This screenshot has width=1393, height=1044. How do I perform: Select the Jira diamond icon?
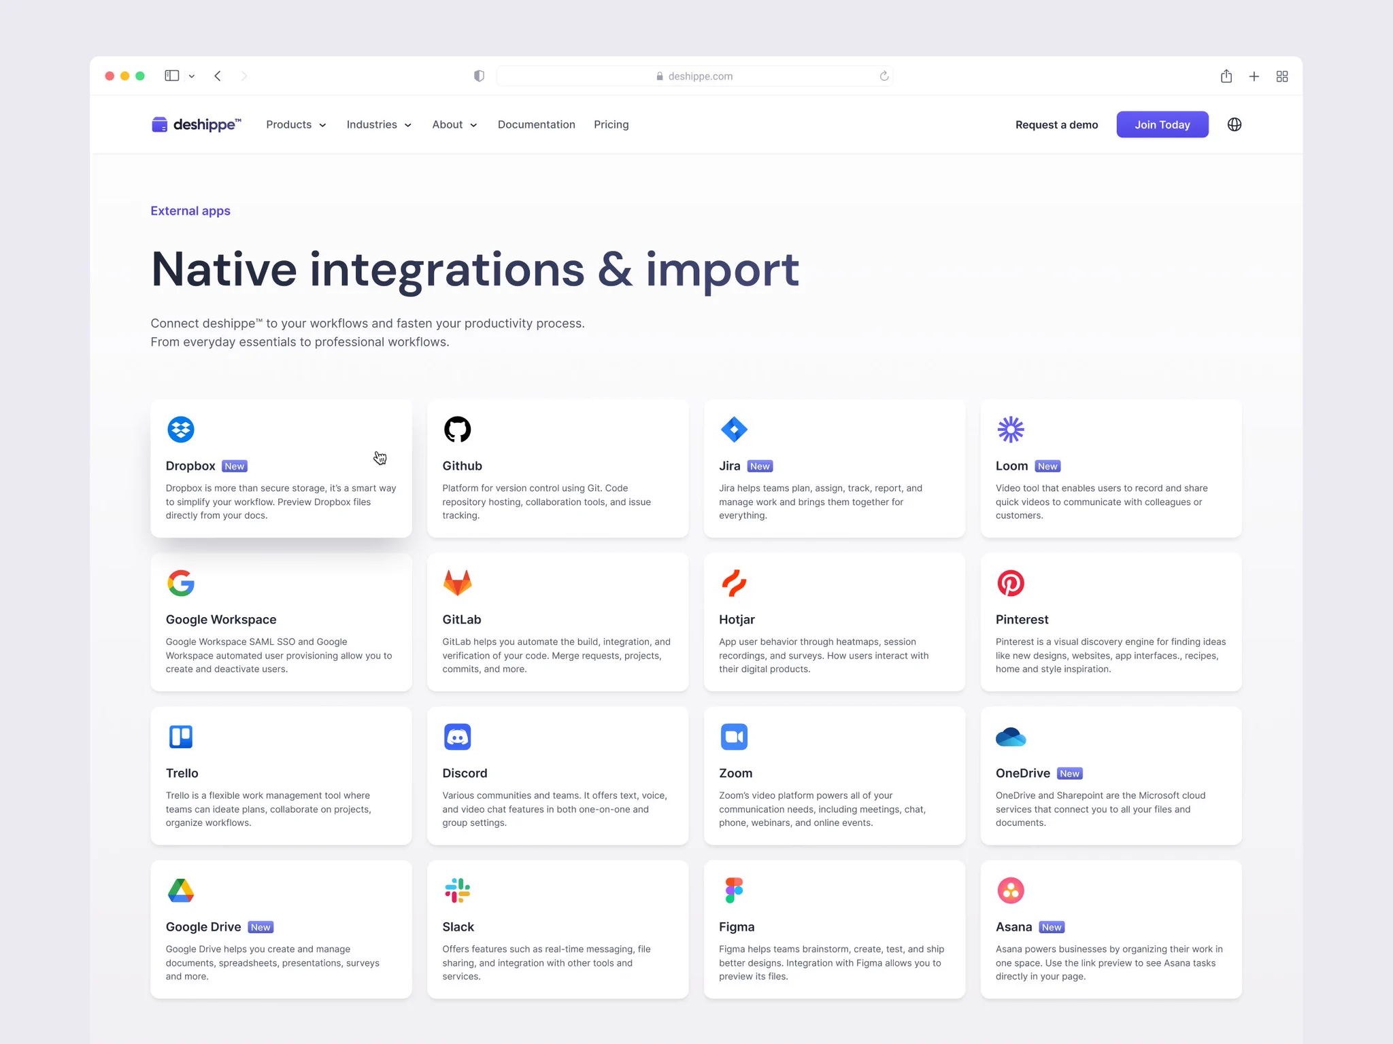tap(734, 430)
